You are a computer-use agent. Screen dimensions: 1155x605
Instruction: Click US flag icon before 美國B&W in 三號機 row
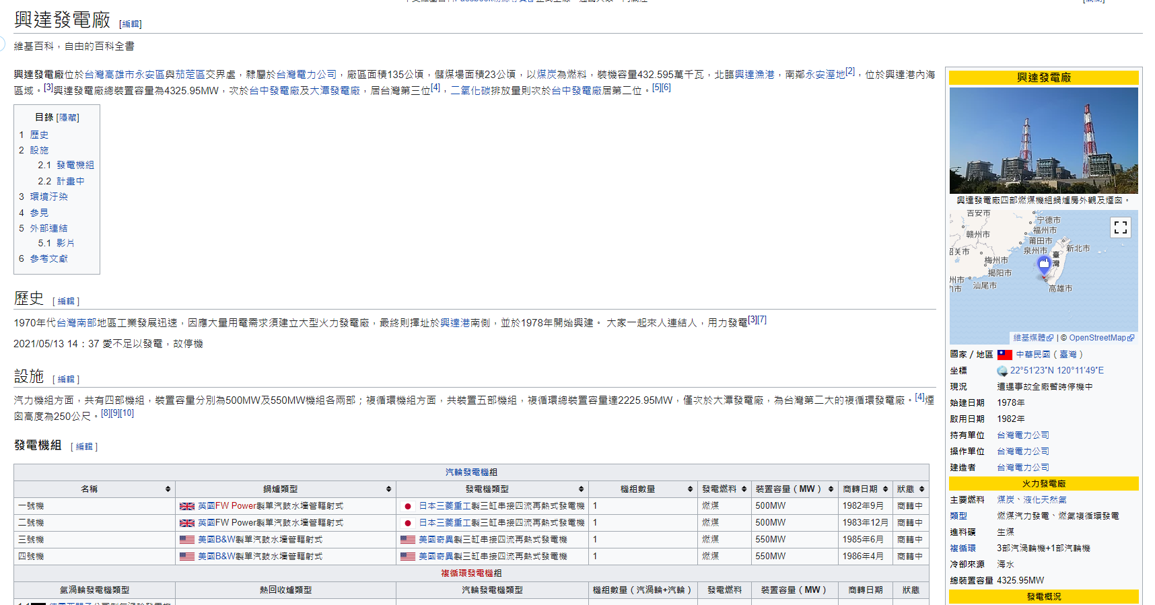point(187,540)
